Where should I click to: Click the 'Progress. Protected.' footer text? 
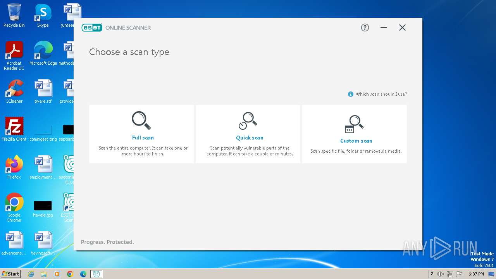107,242
